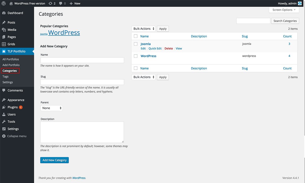Viewport: 305px width, 183px height.
Task: Focus the Slug input field
Action: click(82, 82)
